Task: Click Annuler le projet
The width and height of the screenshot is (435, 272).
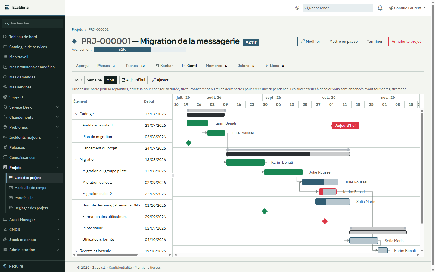Action: point(406,41)
